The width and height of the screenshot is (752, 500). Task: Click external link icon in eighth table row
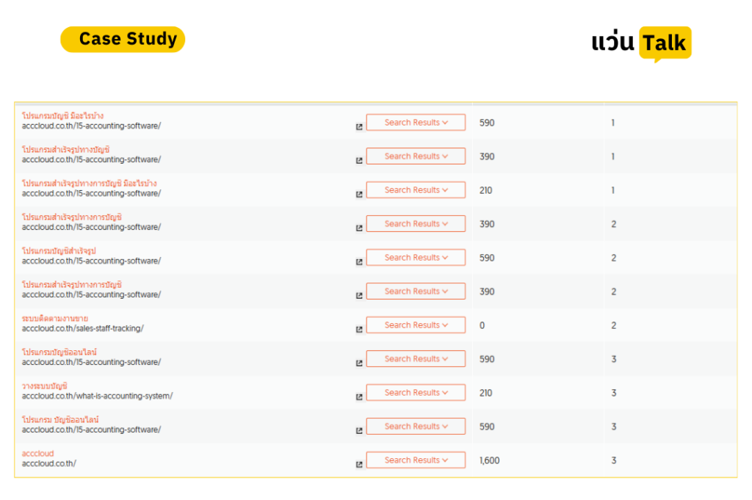click(x=358, y=363)
